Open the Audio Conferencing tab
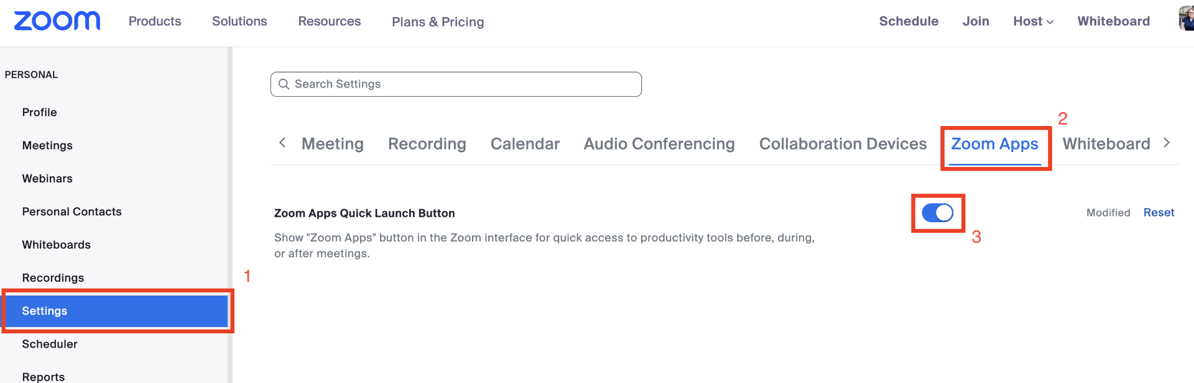This screenshot has width=1194, height=383. (658, 143)
